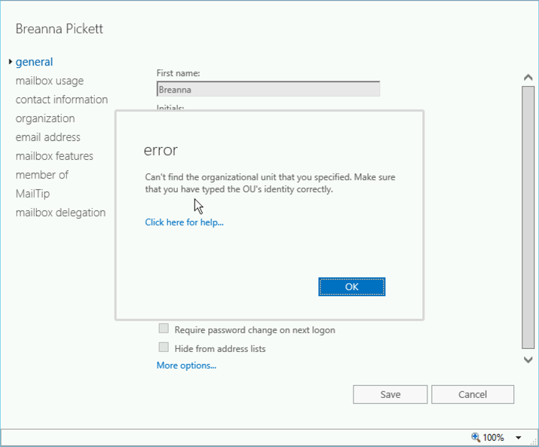Open the Click here for help link

point(184,222)
